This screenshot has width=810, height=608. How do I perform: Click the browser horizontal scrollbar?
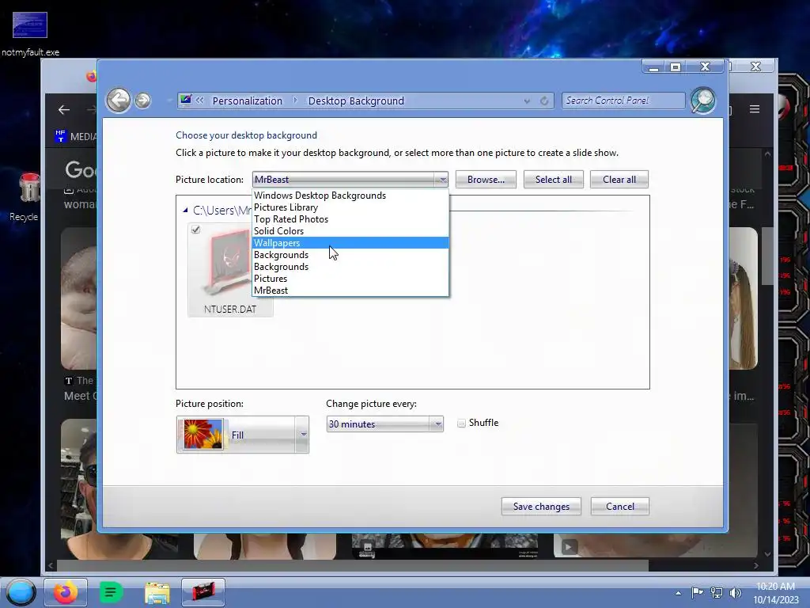[352, 565]
